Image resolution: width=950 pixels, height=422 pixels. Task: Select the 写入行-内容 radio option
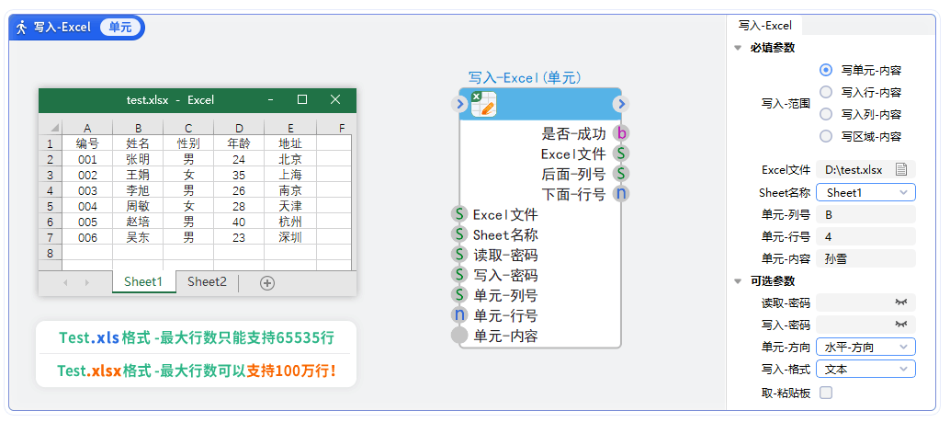pyautogui.click(x=826, y=92)
